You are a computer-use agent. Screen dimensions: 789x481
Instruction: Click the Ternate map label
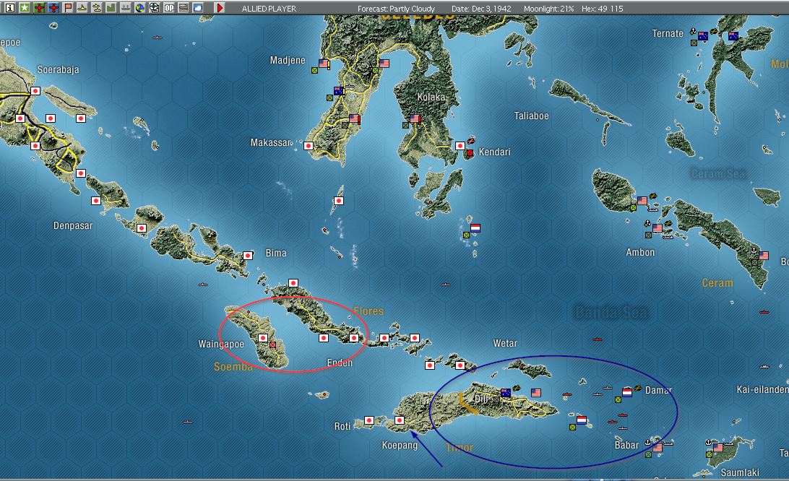point(667,34)
